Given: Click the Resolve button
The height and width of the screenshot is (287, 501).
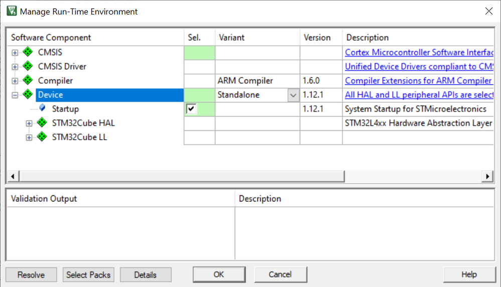Looking at the screenshot, I should pyautogui.click(x=31, y=274).
